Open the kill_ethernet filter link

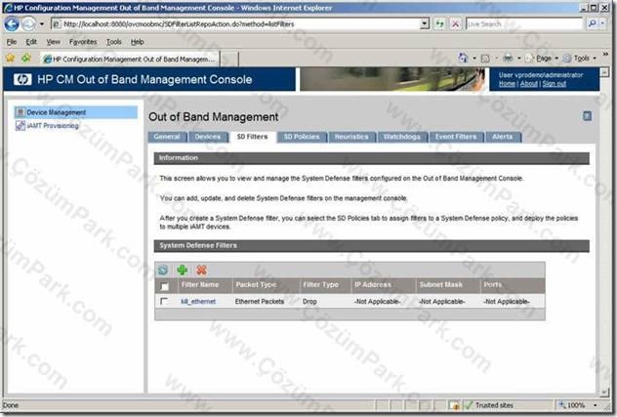[x=198, y=302]
